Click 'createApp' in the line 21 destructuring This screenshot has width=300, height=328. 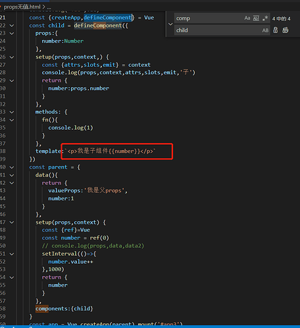click(x=66, y=18)
